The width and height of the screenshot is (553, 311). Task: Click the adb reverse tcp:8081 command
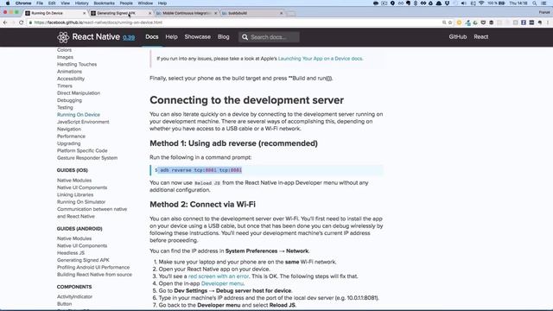tap(200, 170)
